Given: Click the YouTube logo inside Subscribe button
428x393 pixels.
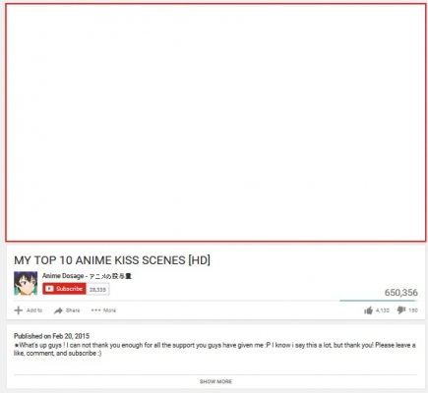Looking at the screenshot, I should [49, 289].
